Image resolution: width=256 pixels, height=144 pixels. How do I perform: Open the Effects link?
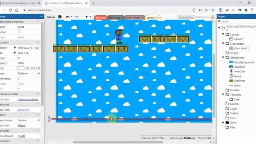[21, 126]
